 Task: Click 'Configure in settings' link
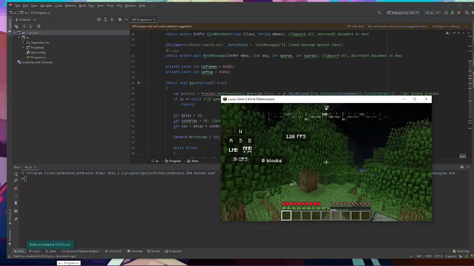click(x=446, y=26)
